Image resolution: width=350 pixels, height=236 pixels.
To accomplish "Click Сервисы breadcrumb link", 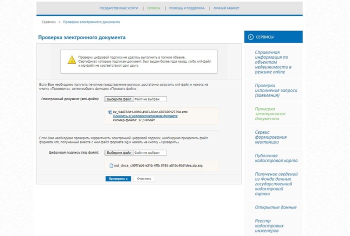I will [48, 22].
